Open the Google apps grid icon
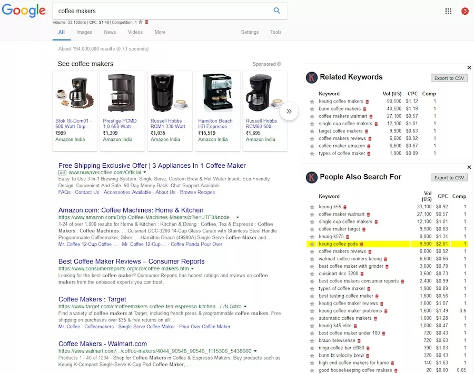 [x=448, y=11]
